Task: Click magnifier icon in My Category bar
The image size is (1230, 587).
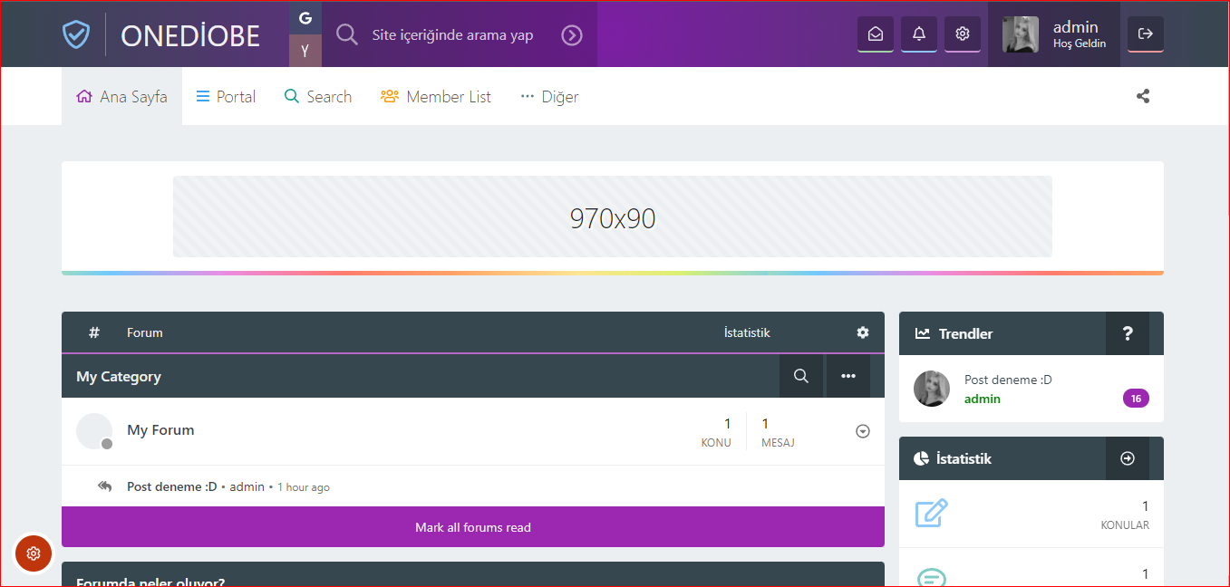Action: click(800, 376)
